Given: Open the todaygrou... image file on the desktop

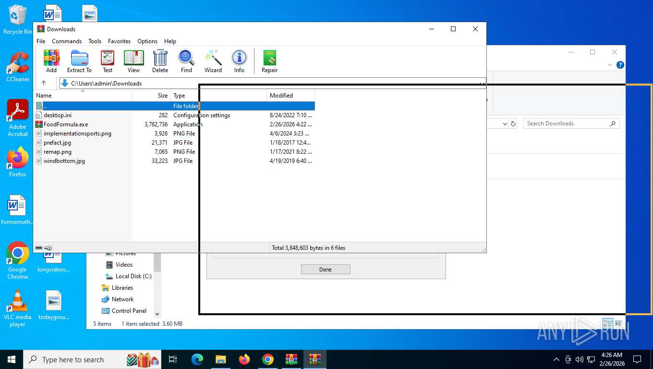Looking at the screenshot, I should 54,305.
